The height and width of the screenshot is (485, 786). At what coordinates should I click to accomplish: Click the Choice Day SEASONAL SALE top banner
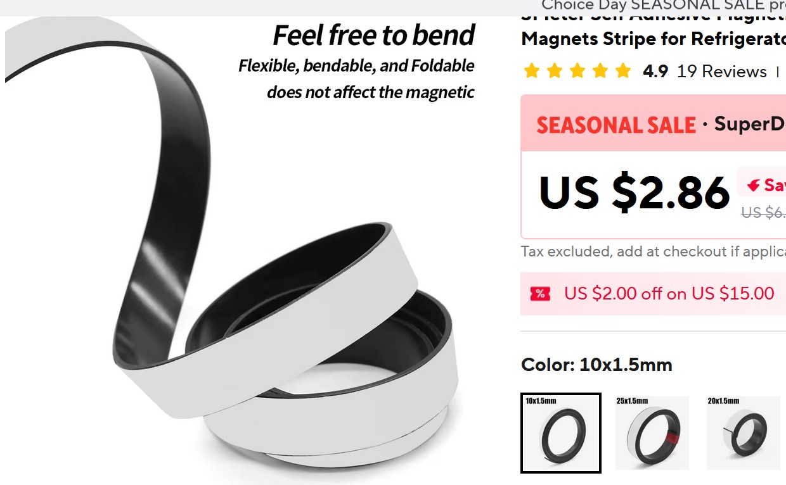pyautogui.click(x=663, y=6)
